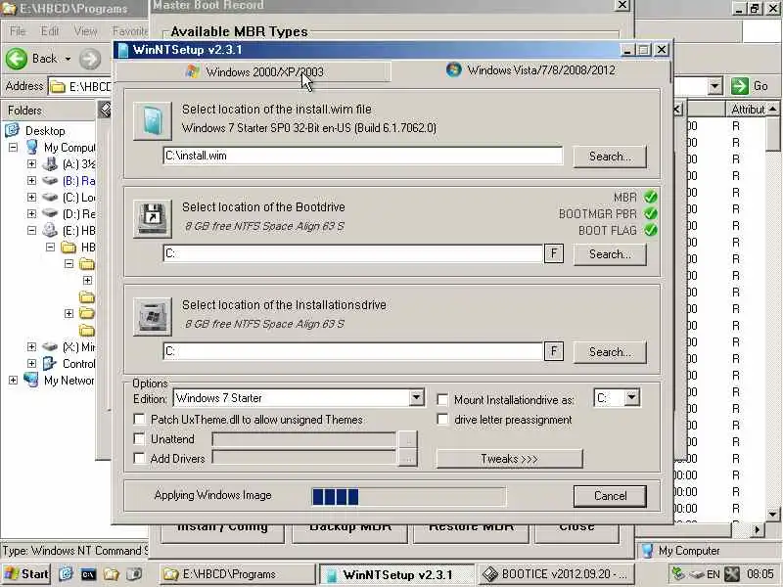
Task: Click the Installationsdrive path input field
Action: pyautogui.click(x=353, y=351)
